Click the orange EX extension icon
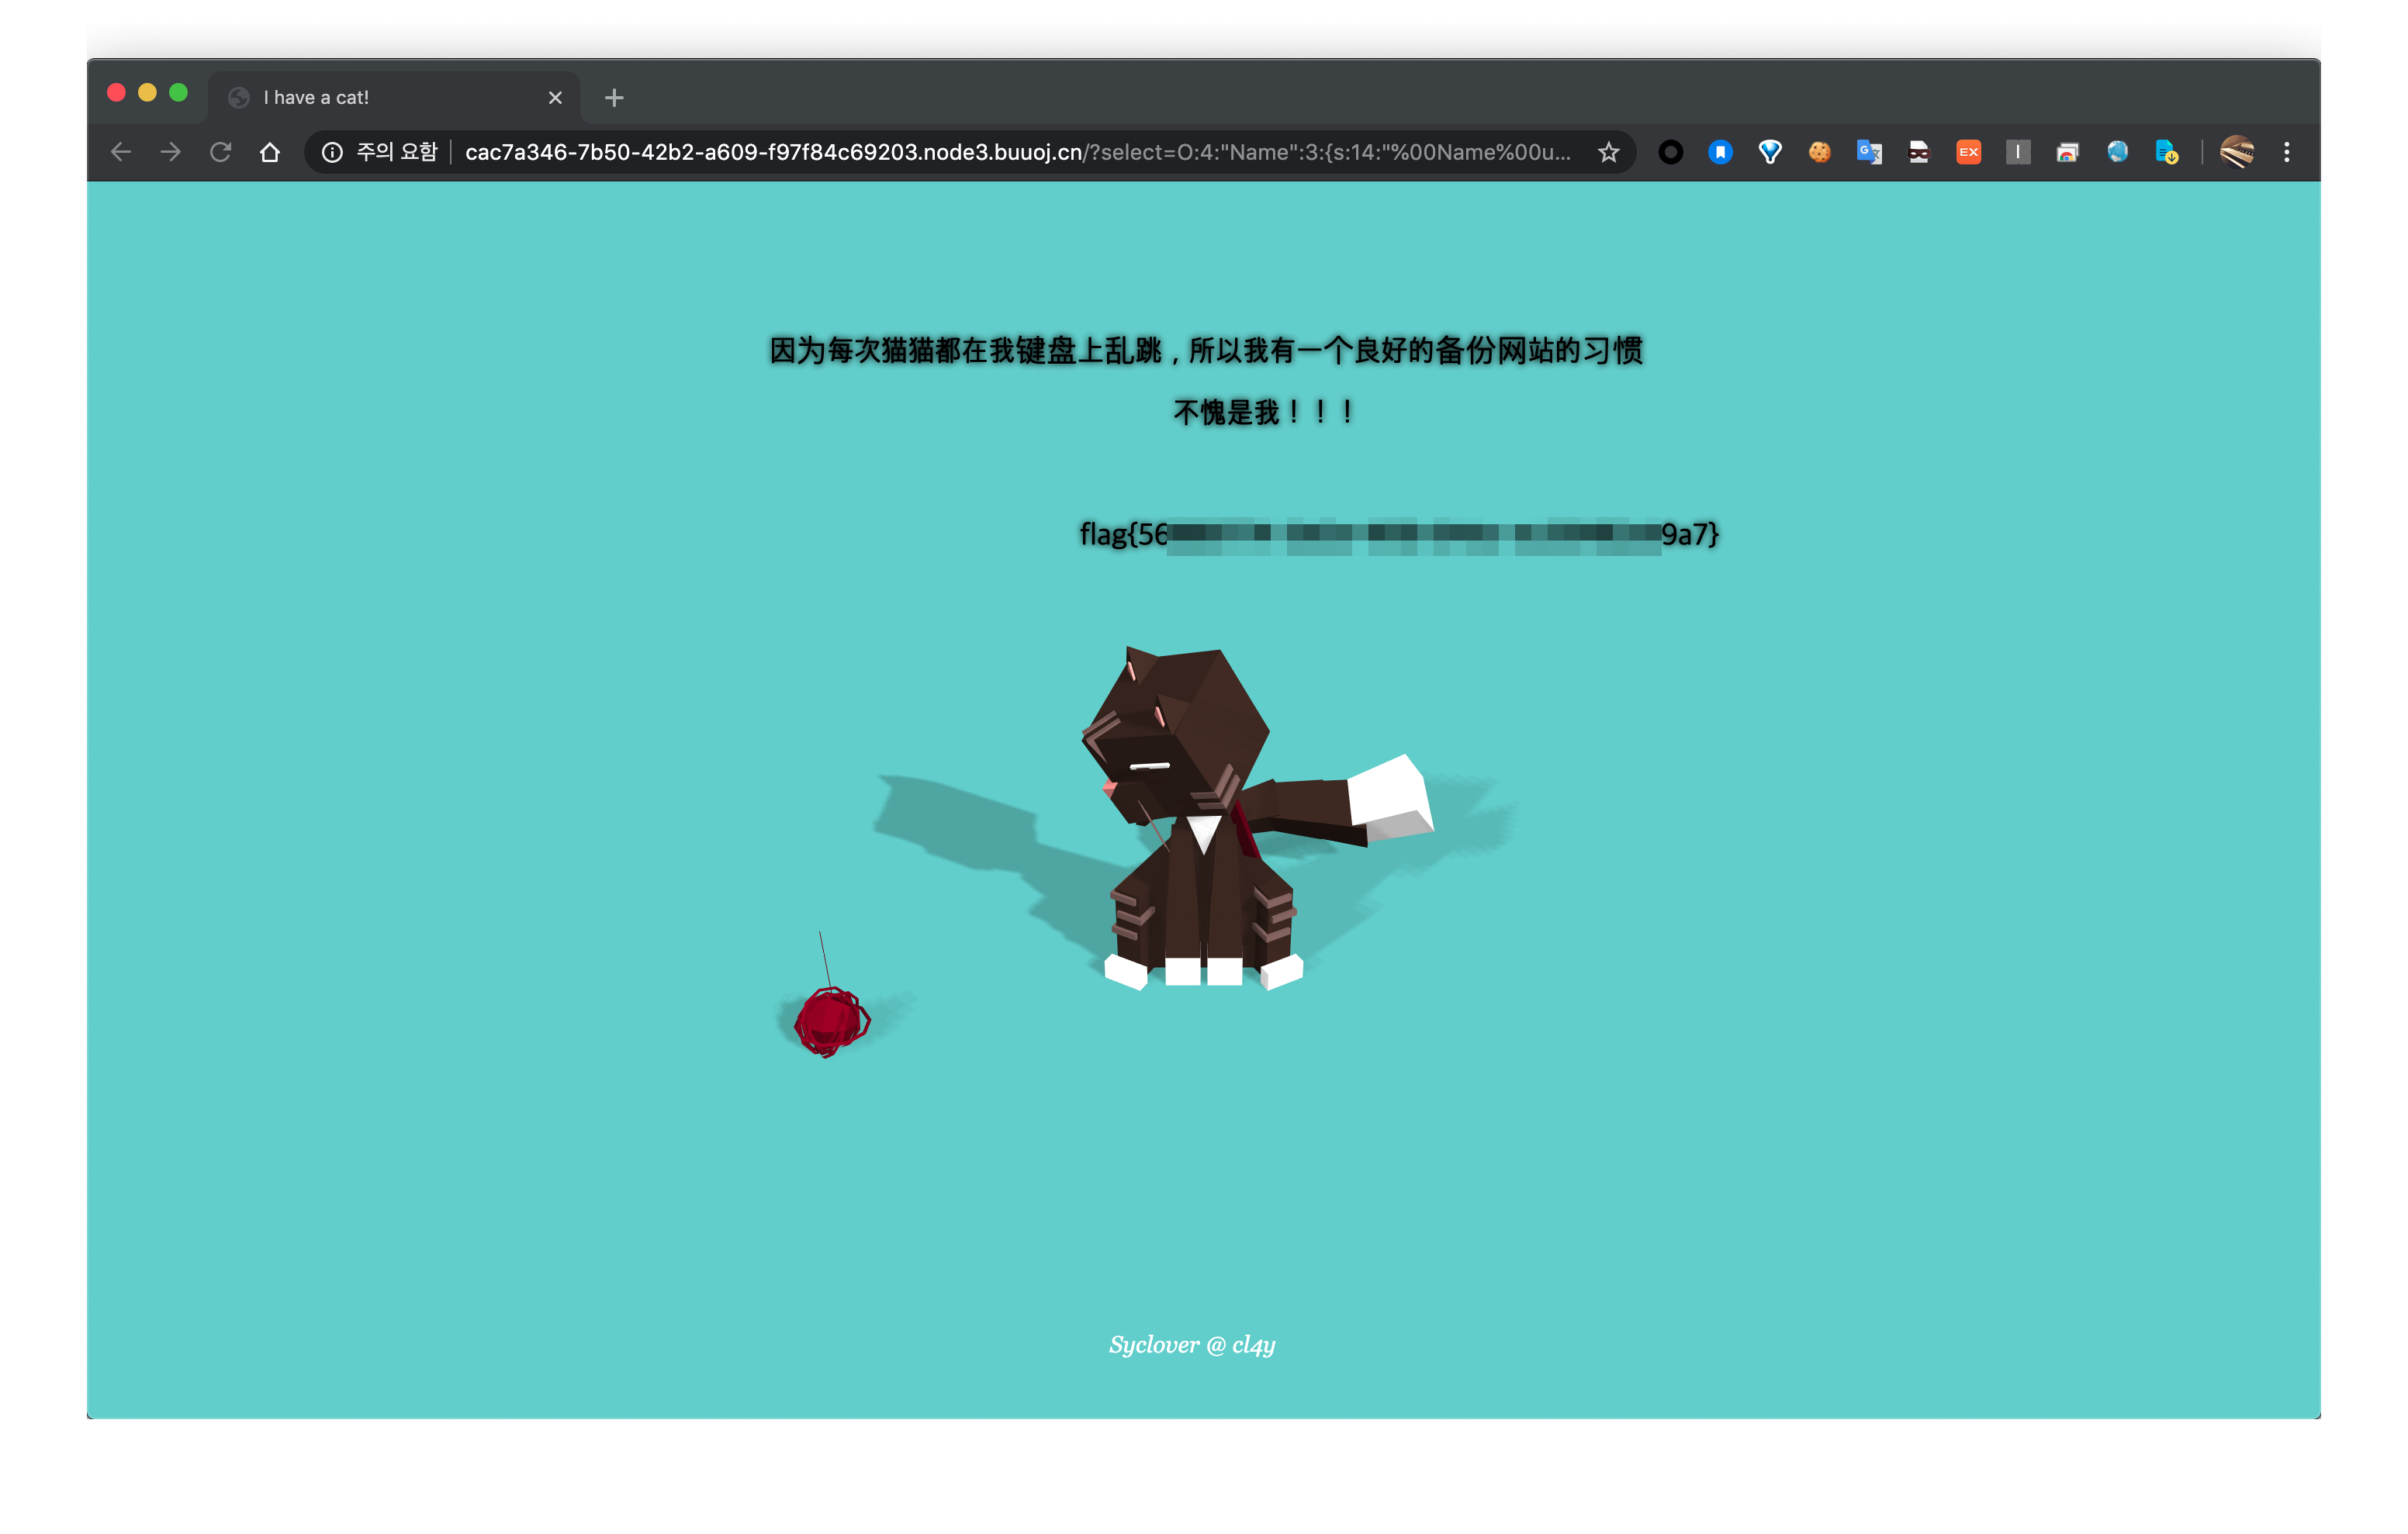This screenshot has height=1534, width=2408. [x=1968, y=152]
